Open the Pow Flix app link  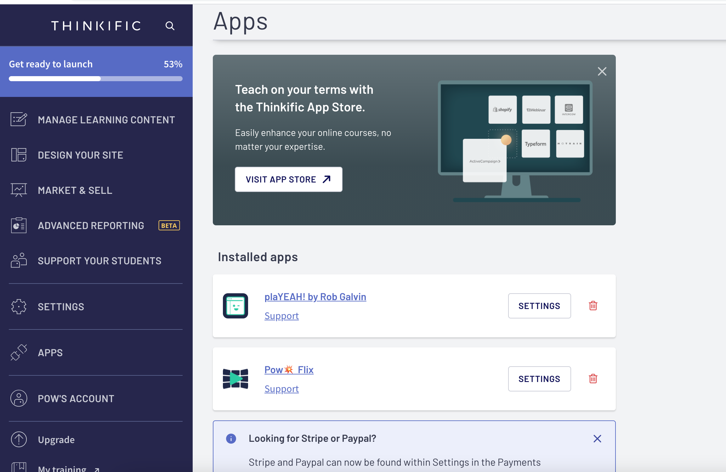pos(289,370)
